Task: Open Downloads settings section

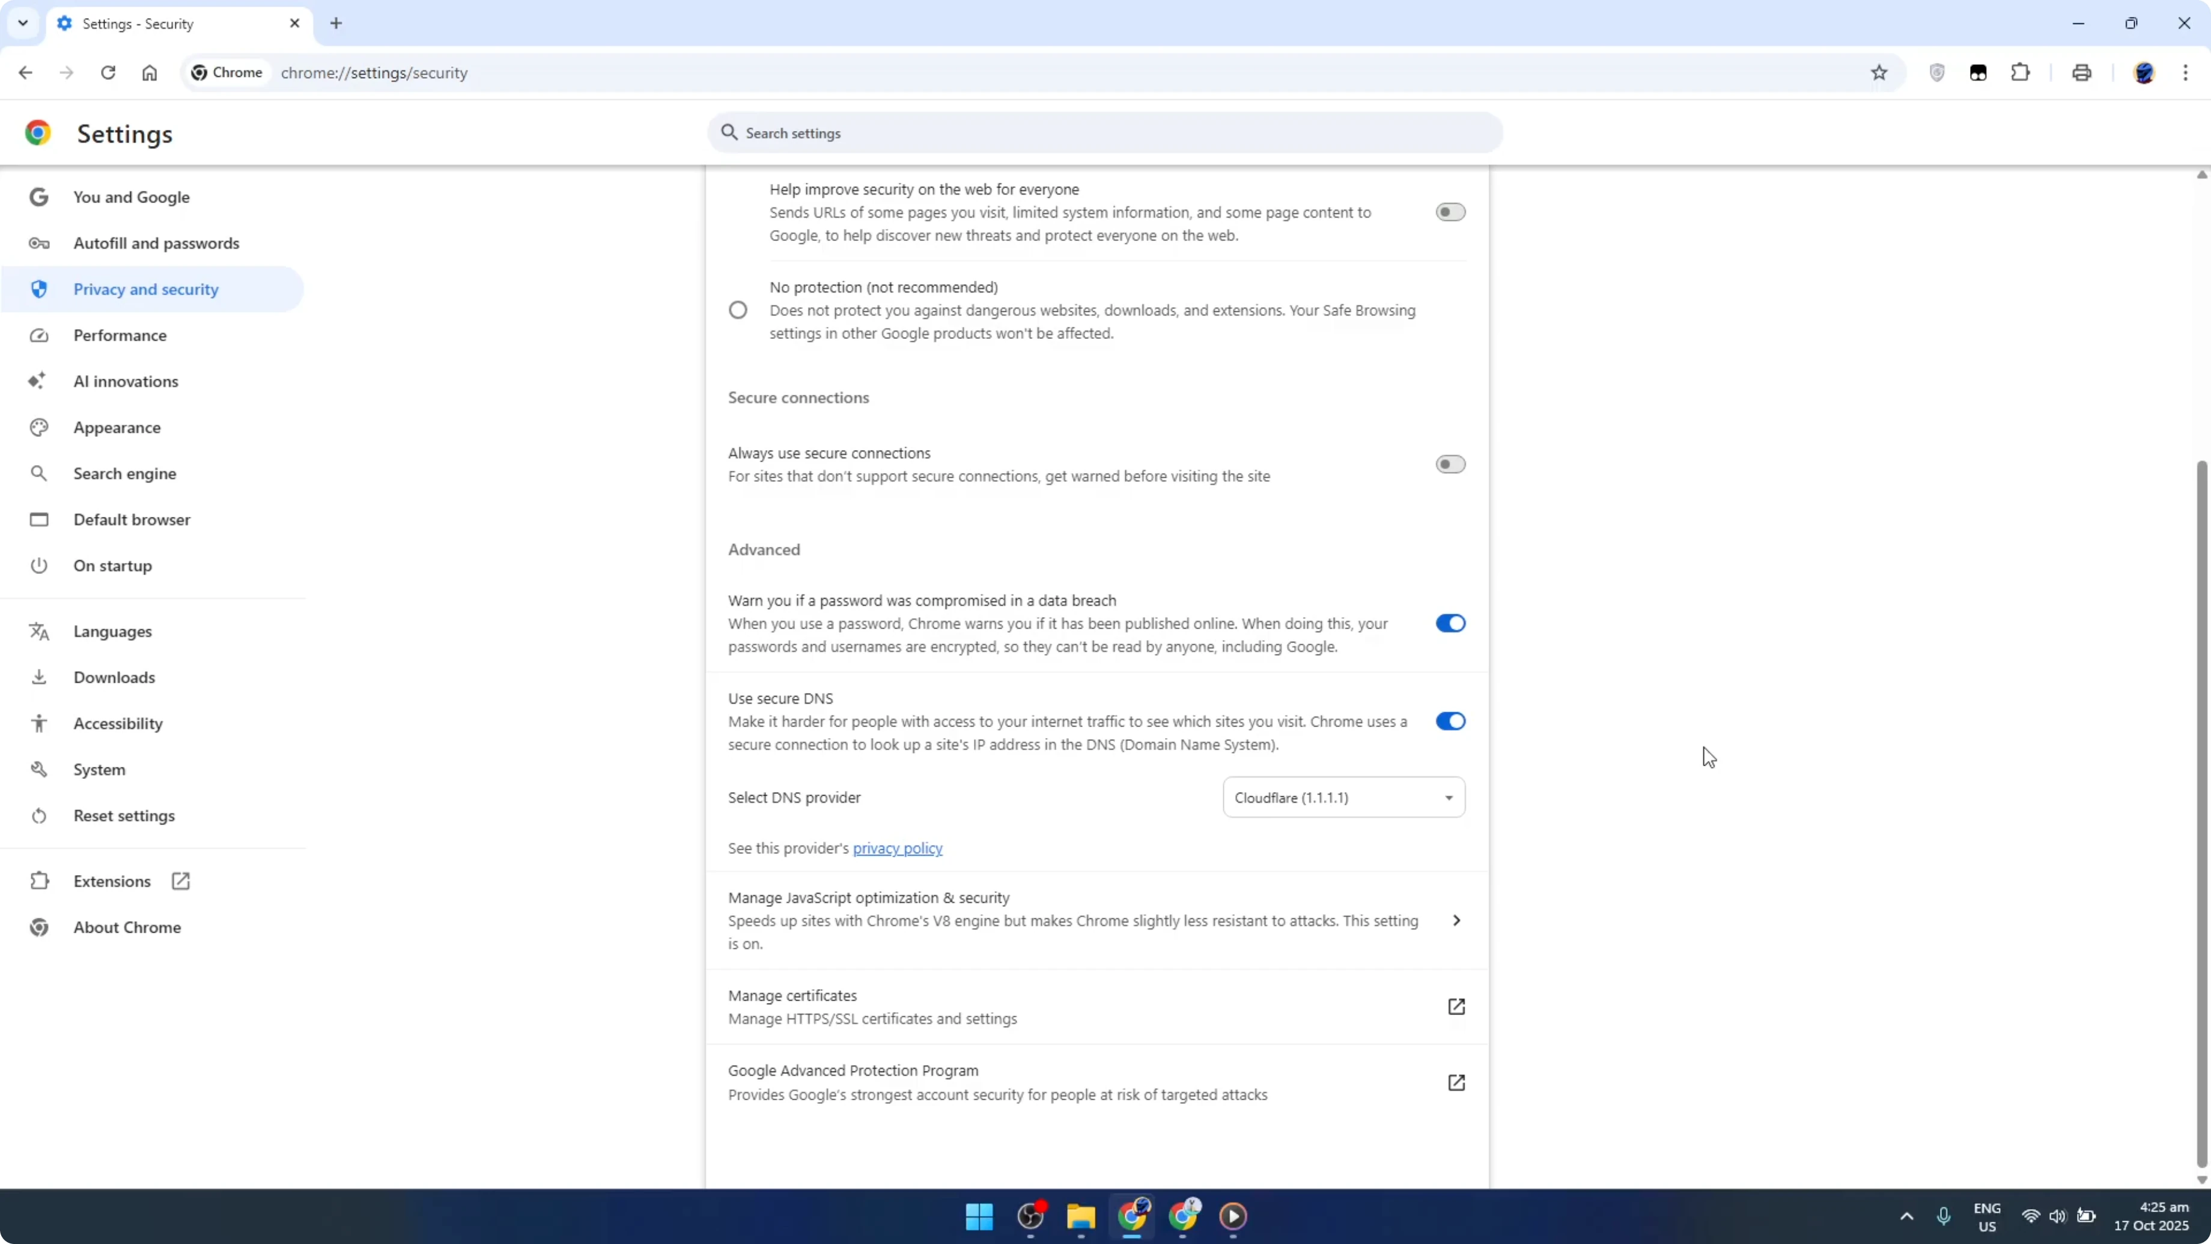Action: point(114,677)
